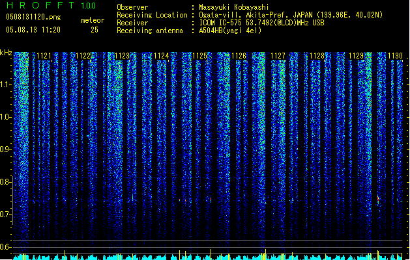
Task: Click the 0.8 kHz axis label
Action: pyautogui.click(x=5, y=182)
